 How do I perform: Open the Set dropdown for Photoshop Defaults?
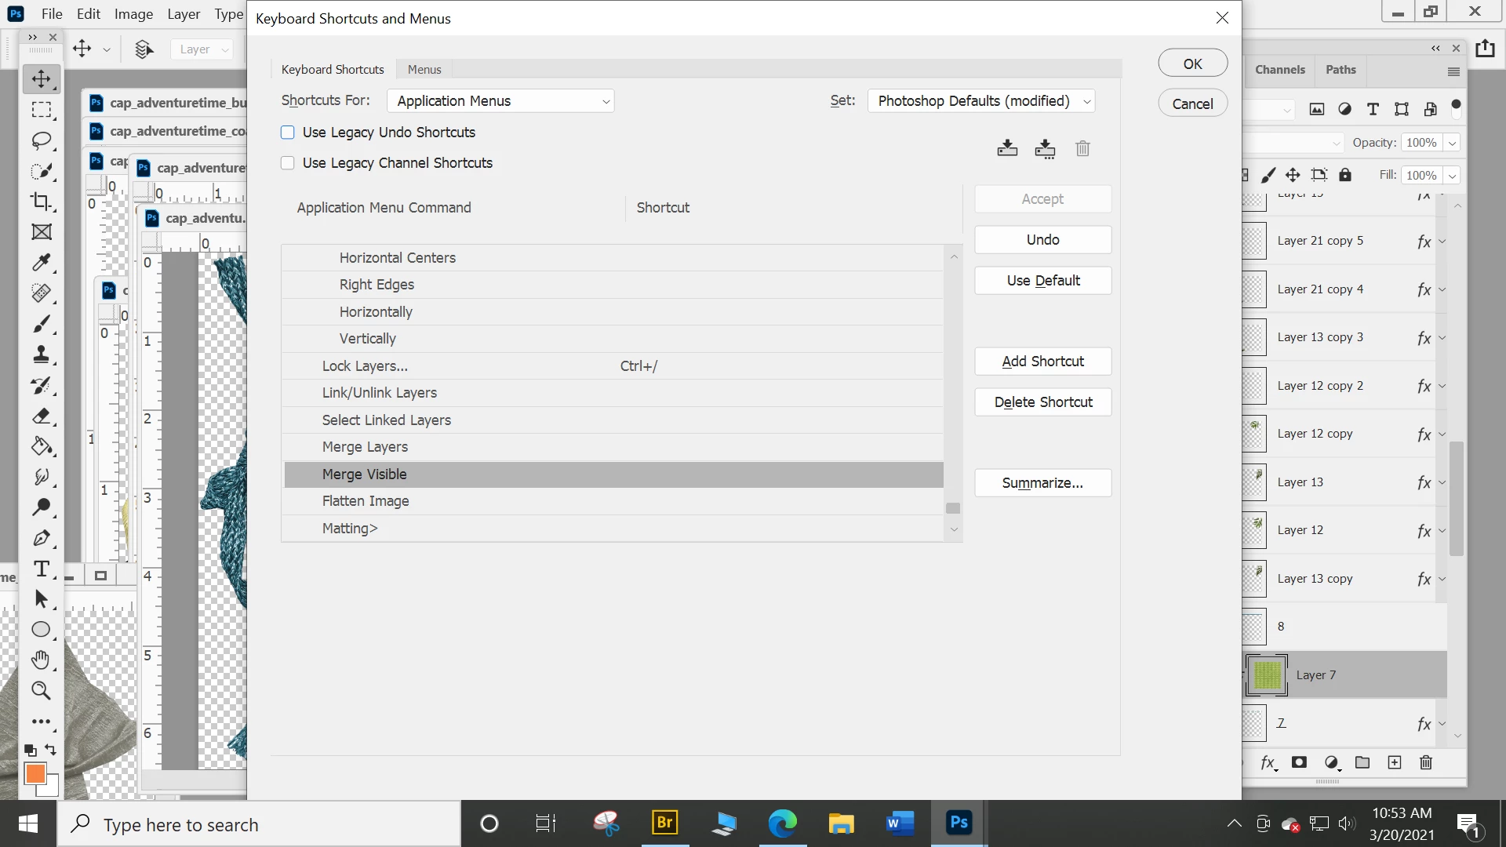981,101
